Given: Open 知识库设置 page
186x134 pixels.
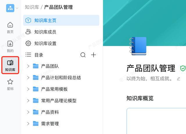Looking at the screenshot, I should (x=45, y=43).
